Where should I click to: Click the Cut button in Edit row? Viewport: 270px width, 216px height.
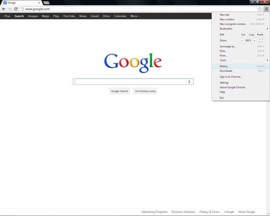243,35
